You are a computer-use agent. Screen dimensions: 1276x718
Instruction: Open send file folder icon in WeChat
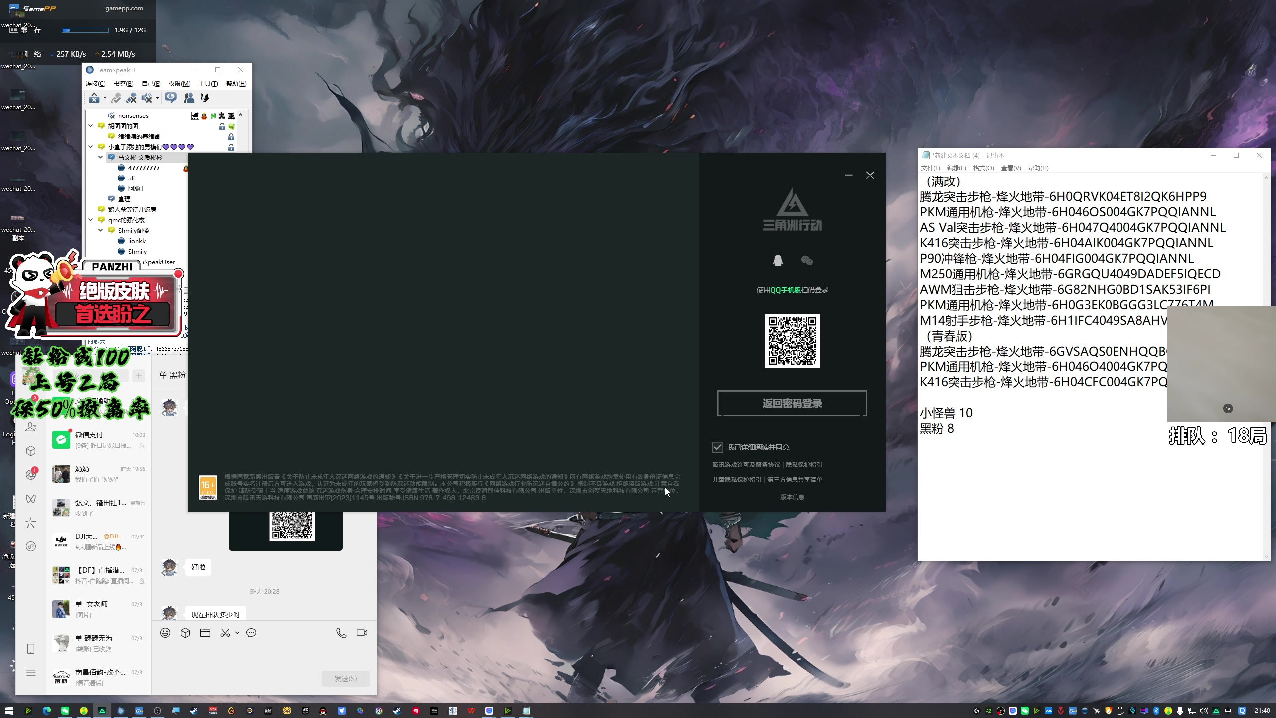click(205, 633)
